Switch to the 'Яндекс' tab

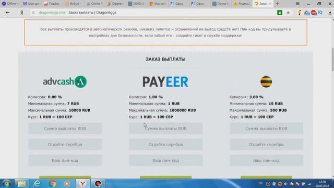tap(242, 4)
